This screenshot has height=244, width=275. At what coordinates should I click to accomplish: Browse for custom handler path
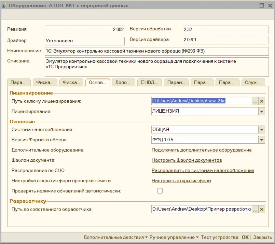[x=255, y=210]
